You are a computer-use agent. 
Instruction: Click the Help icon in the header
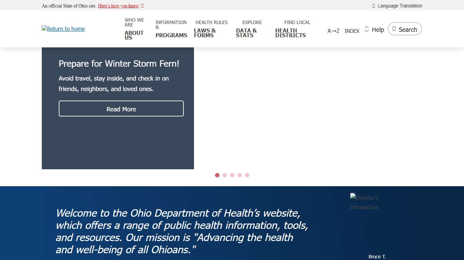click(x=366, y=28)
